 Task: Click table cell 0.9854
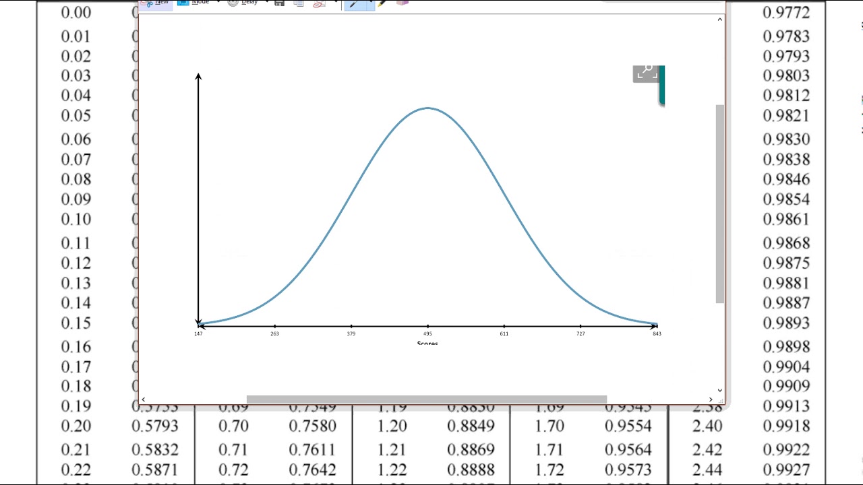pos(785,199)
